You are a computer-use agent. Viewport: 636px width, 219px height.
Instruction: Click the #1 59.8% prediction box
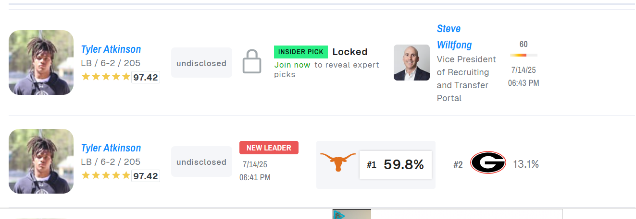[396, 165]
